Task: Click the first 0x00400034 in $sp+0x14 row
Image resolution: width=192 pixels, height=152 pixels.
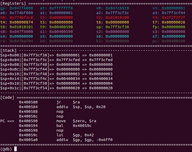Action: pyautogui.click(x=68, y=79)
